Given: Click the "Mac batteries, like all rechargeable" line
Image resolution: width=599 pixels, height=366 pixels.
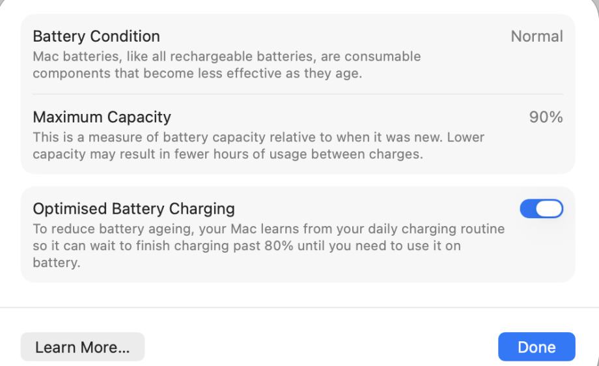Looking at the screenshot, I should click(x=227, y=56).
